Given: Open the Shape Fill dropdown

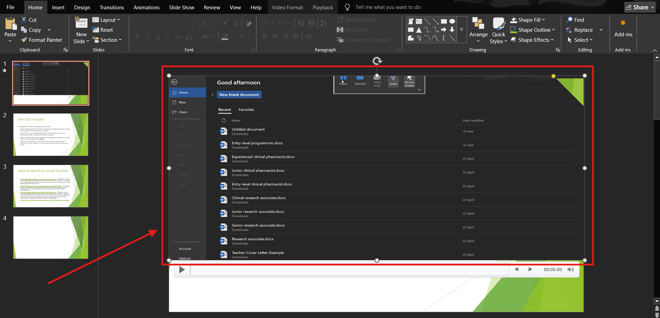Looking at the screenshot, I should click(x=528, y=20).
